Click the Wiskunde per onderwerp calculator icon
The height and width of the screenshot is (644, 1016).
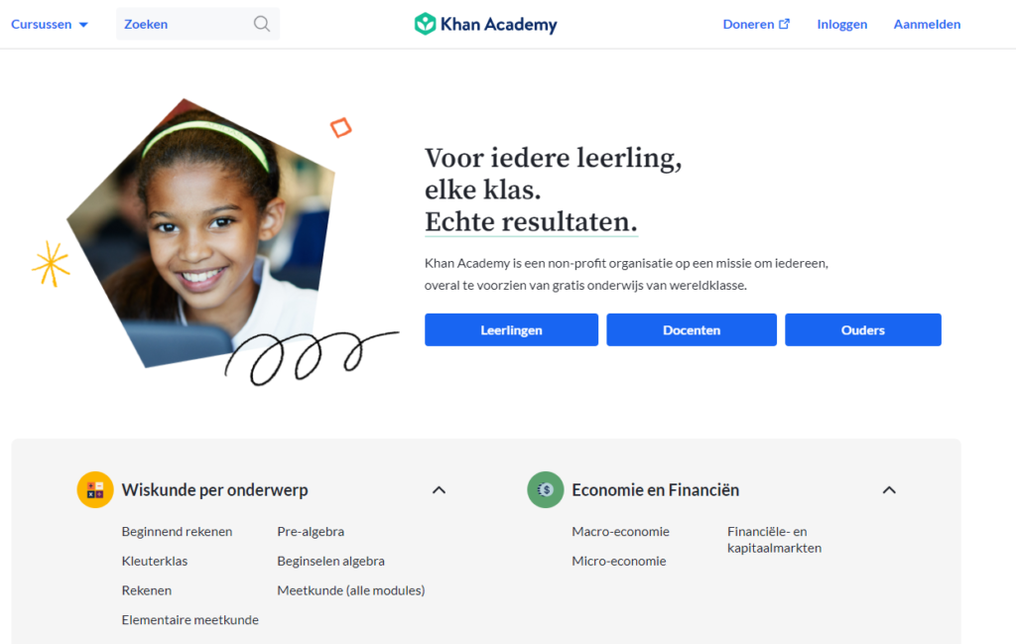pyautogui.click(x=95, y=490)
